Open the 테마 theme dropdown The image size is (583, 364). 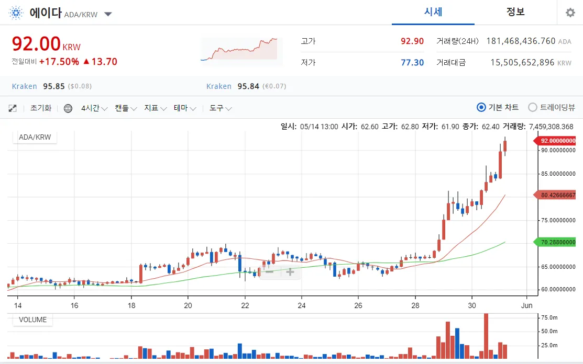pos(185,108)
